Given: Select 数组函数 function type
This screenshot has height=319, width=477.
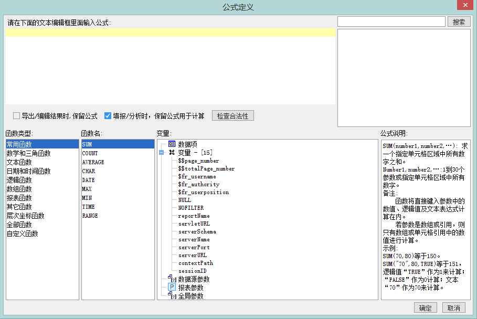Looking at the screenshot, I should [43, 189].
